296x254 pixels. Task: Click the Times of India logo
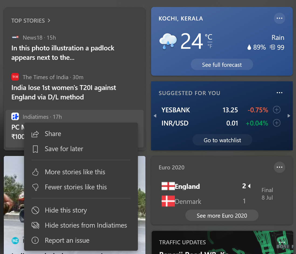15,77
